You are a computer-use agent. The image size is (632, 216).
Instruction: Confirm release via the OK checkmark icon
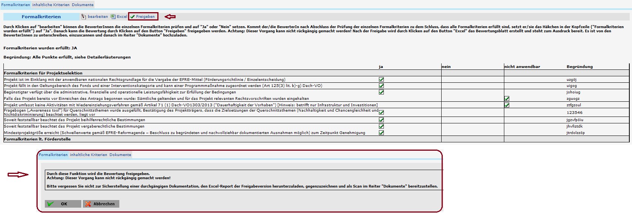click(51, 204)
